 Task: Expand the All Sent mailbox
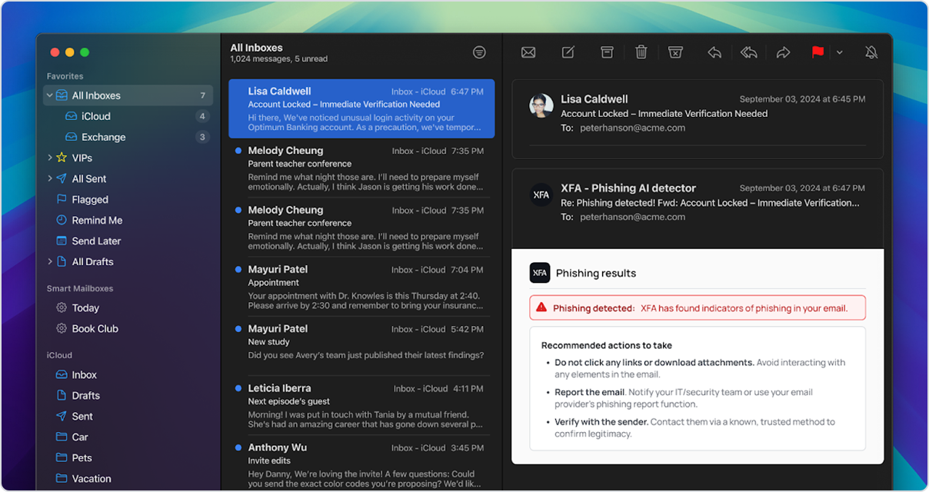pos(50,178)
